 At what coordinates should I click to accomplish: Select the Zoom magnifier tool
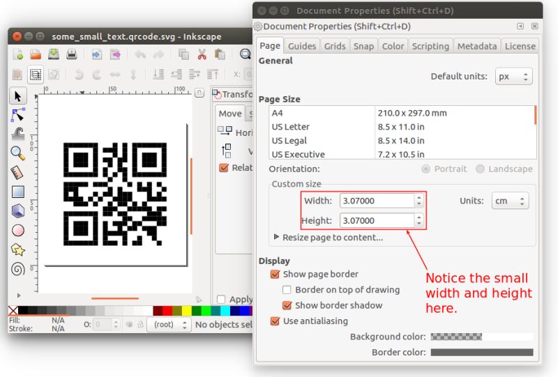click(x=18, y=153)
